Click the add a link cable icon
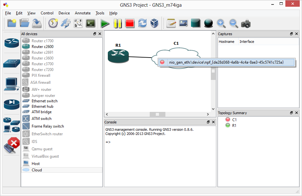This screenshot has height=196, width=302. [x=12, y=146]
